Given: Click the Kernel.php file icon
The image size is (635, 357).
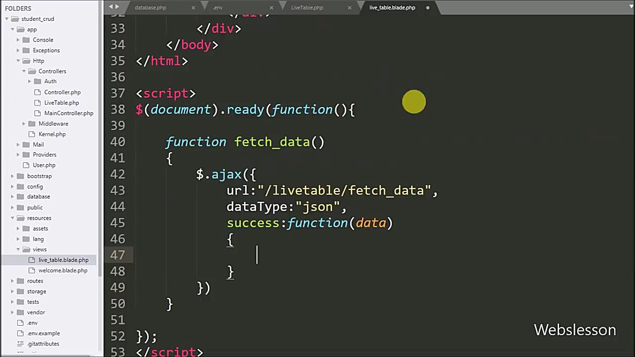Looking at the screenshot, I should coord(32,134).
